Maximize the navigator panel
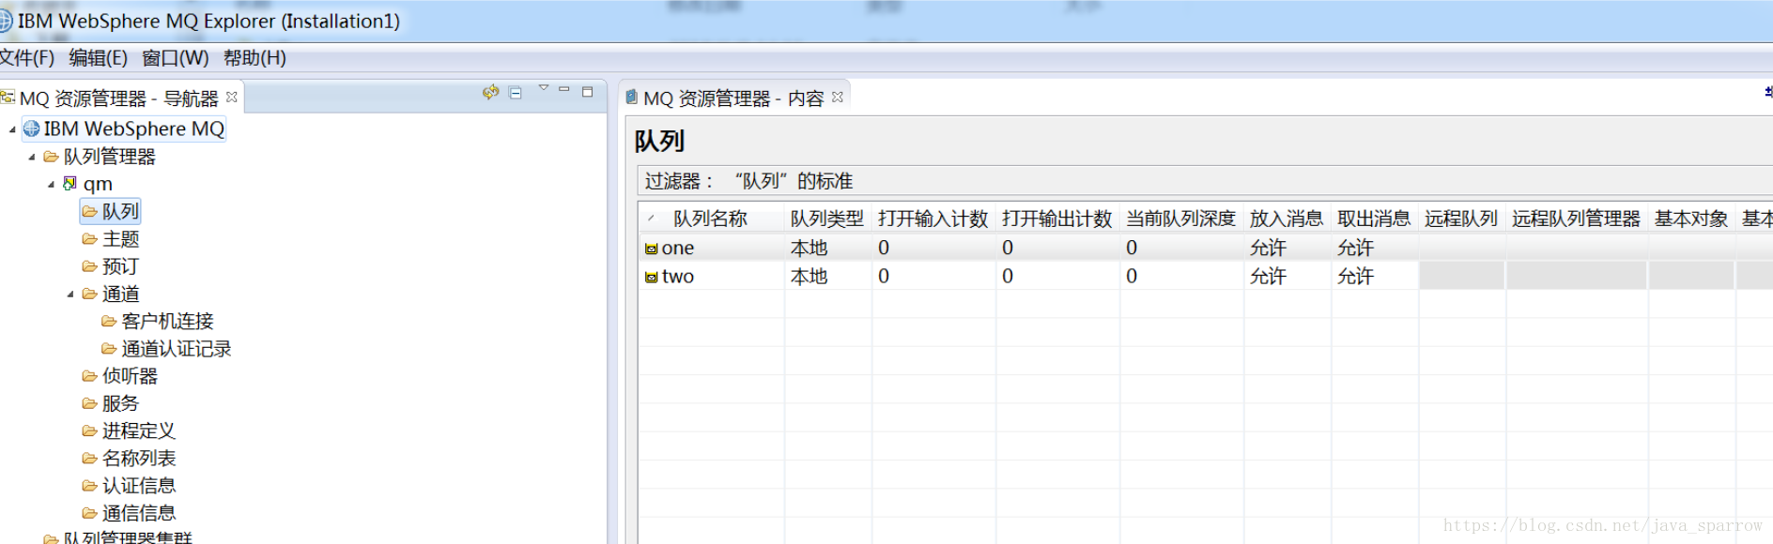Screen dimensions: 1773x544 (x=588, y=91)
